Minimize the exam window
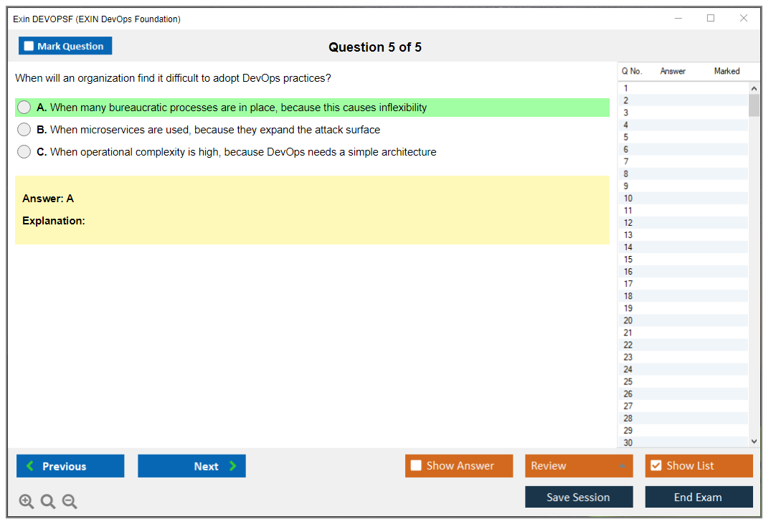Viewport: 771px width, 527px height. 678,19
